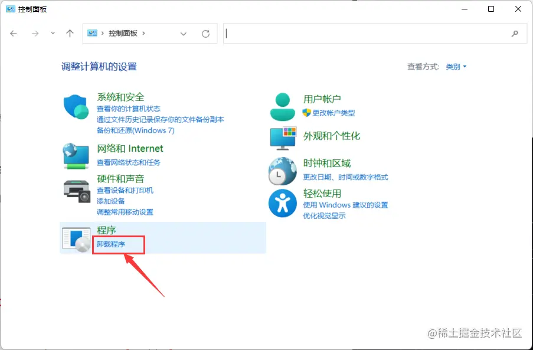Close the Control Panel window
Image resolution: width=533 pixels, height=350 pixels.
click(x=518, y=9)
